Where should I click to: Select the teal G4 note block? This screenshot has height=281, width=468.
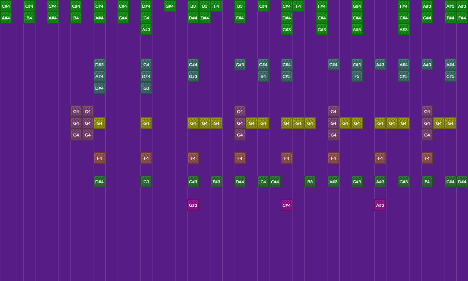point(146,65)
